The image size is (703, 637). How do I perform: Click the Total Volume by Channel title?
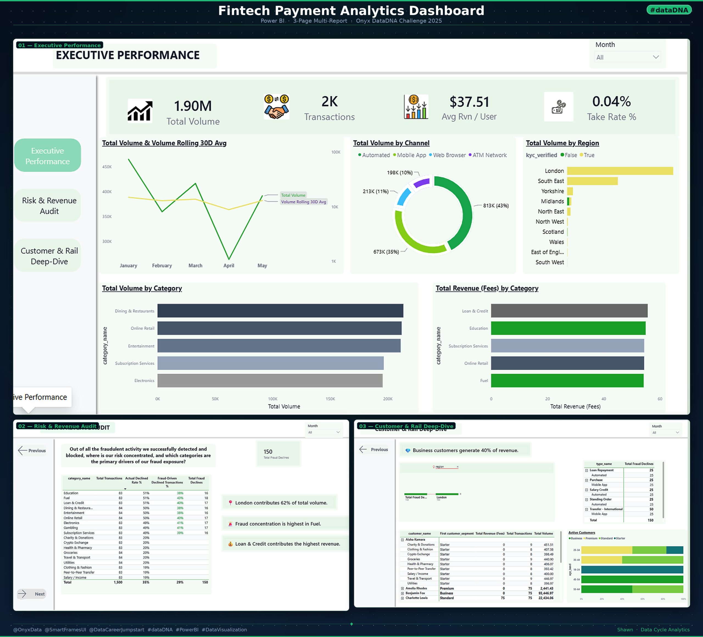(x=391, y=143)
